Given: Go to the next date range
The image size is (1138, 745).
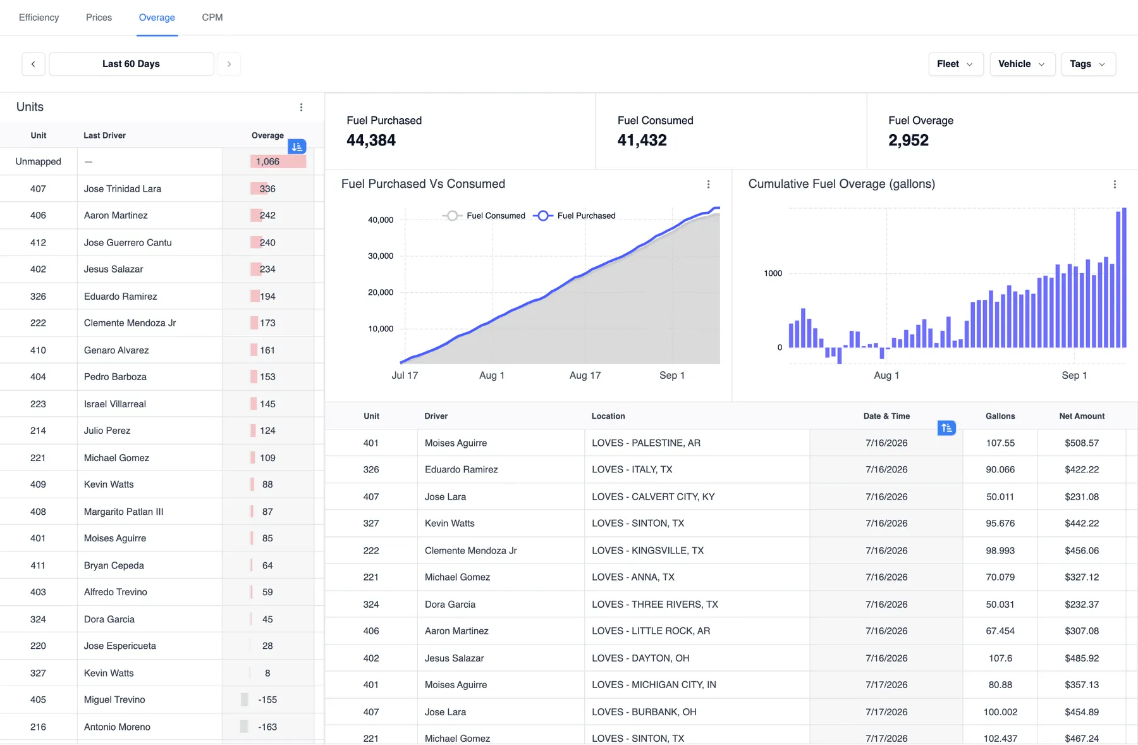Looking at the screenshot, I should point(229,64).
